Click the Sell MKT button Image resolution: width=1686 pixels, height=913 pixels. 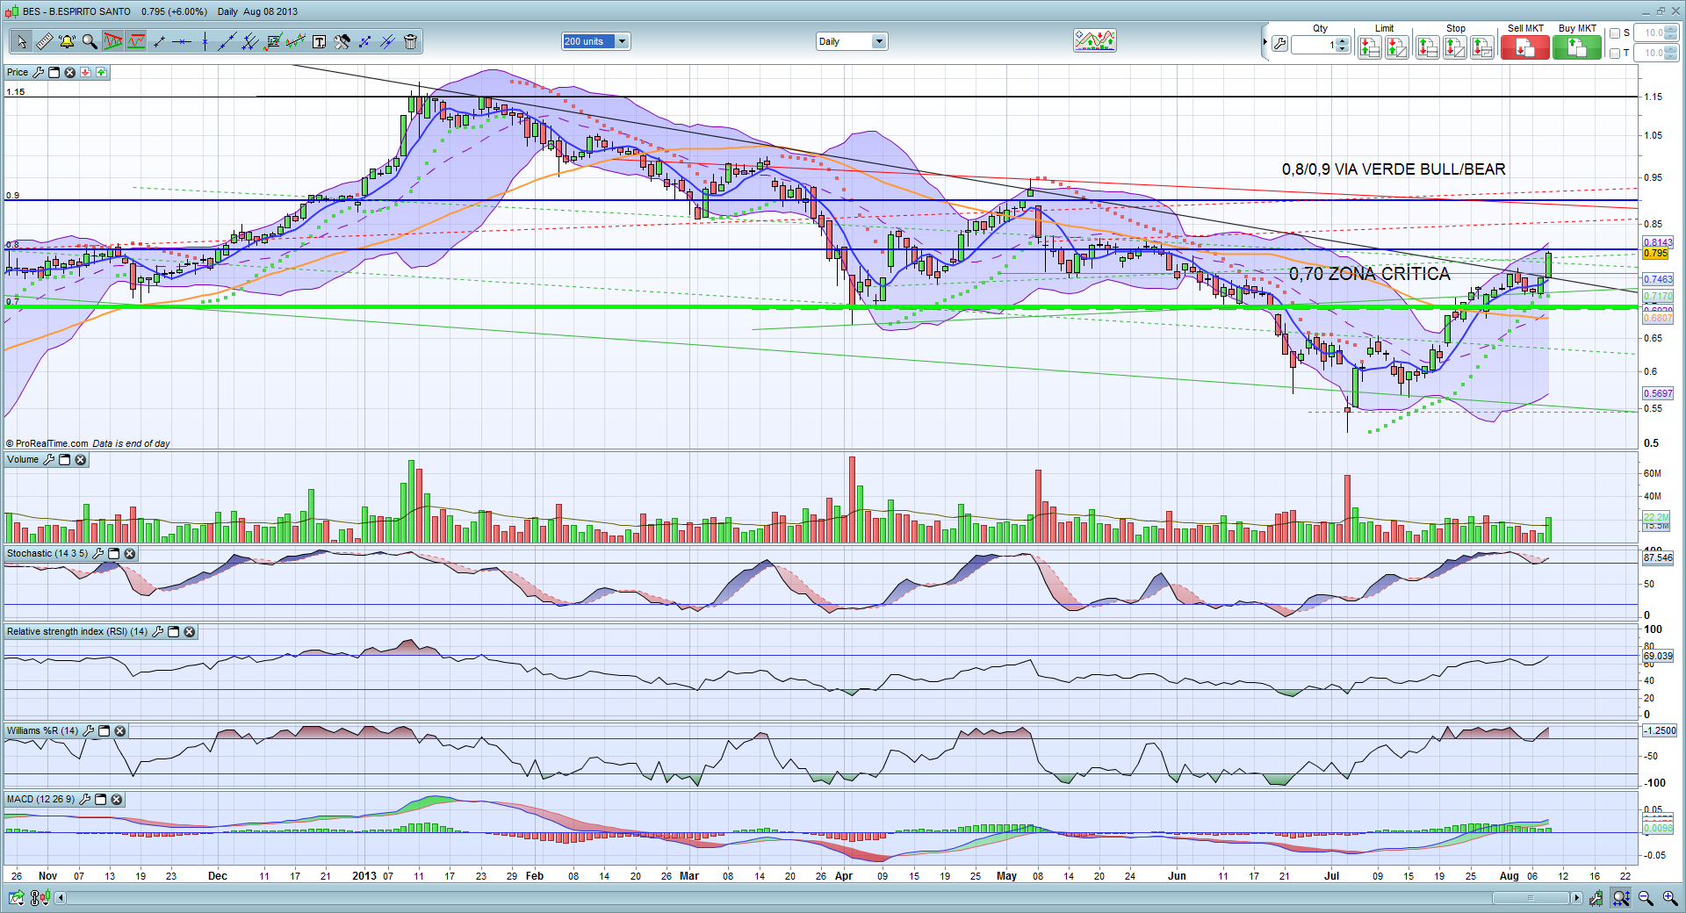1524,47
